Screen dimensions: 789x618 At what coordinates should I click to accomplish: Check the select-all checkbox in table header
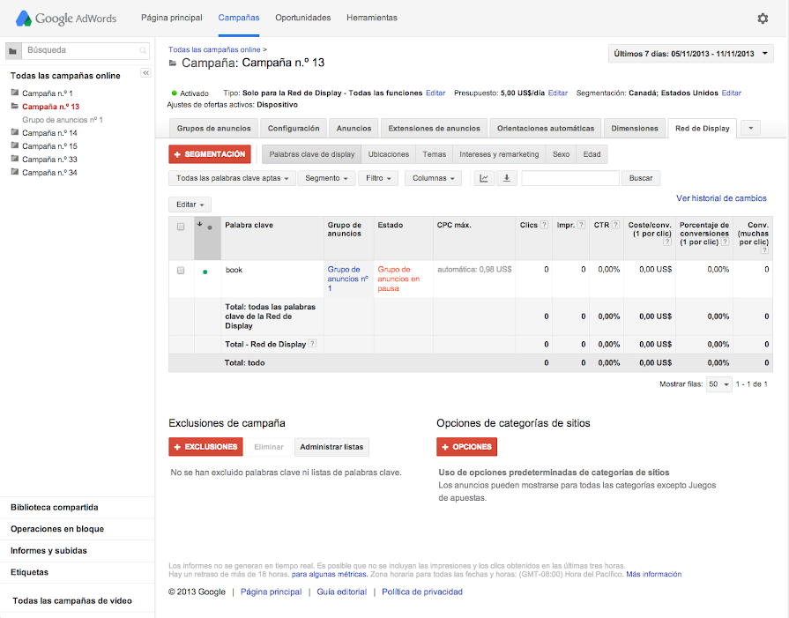pyautogui.click(x=181, y=227)
